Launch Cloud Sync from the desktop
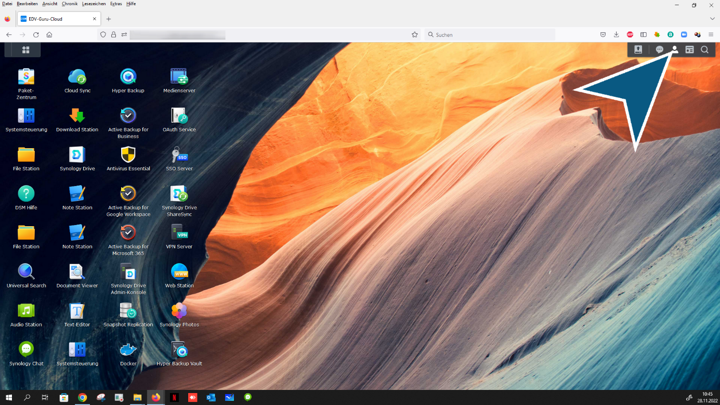The image size is (720, 405). click(77, 77)
